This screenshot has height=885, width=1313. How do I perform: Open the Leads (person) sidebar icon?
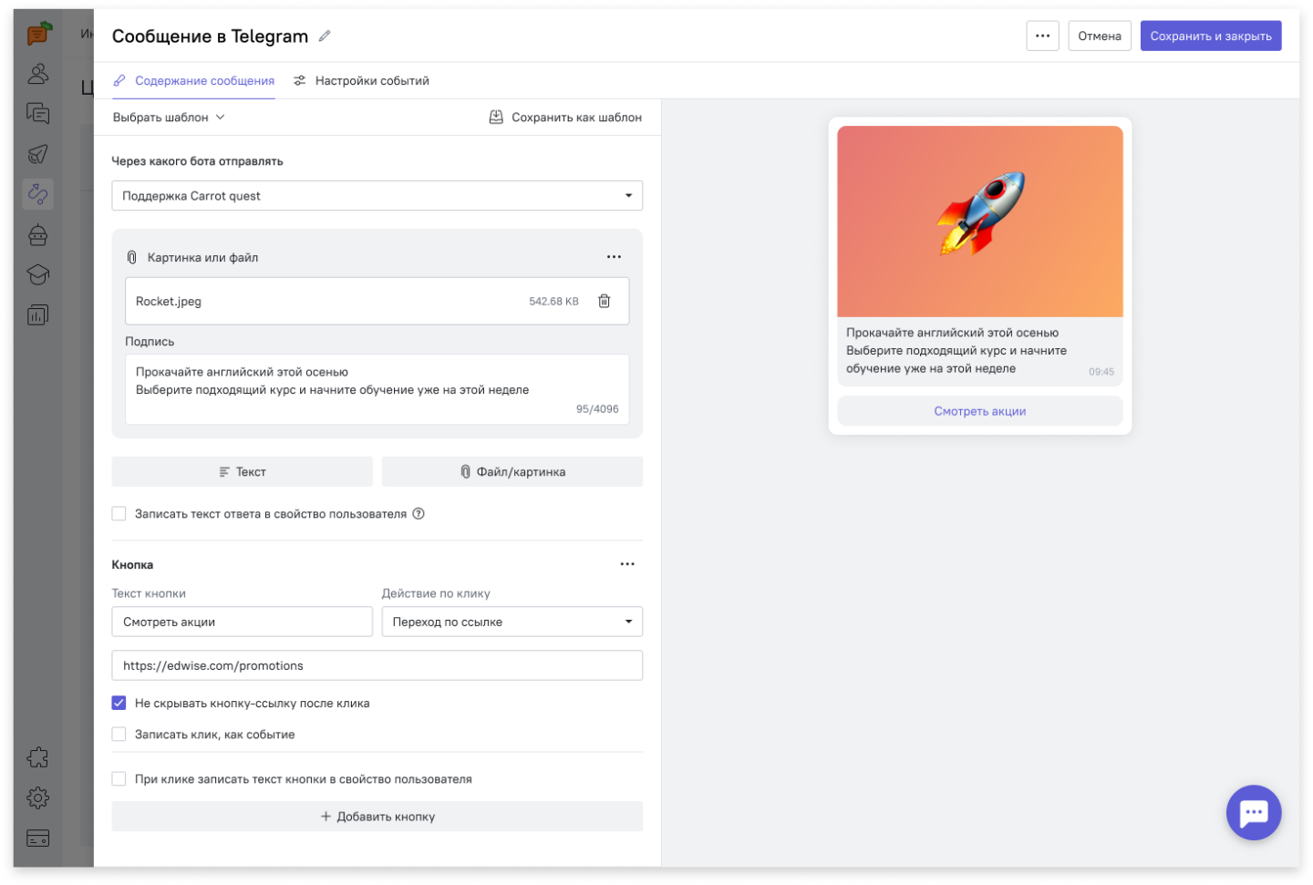38,74
